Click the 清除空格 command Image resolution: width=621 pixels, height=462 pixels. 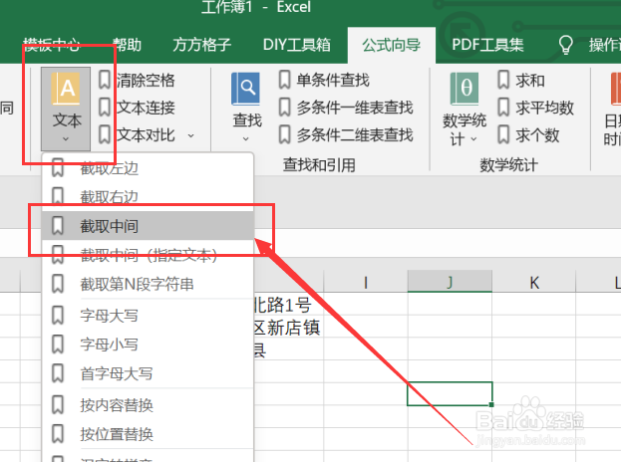[146, 80]
